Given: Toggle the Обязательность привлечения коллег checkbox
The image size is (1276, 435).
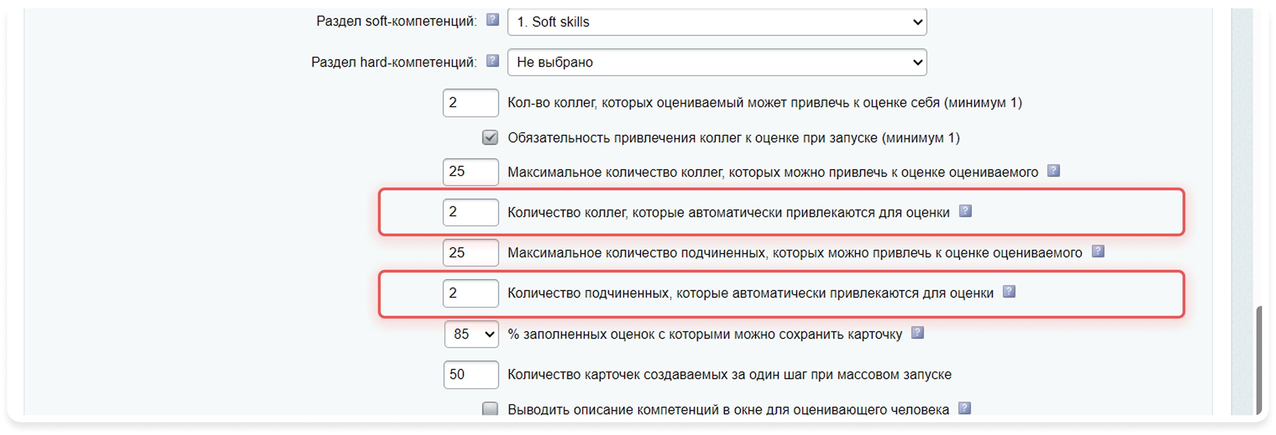Looking at the screenshot, I should coord(490,138).
